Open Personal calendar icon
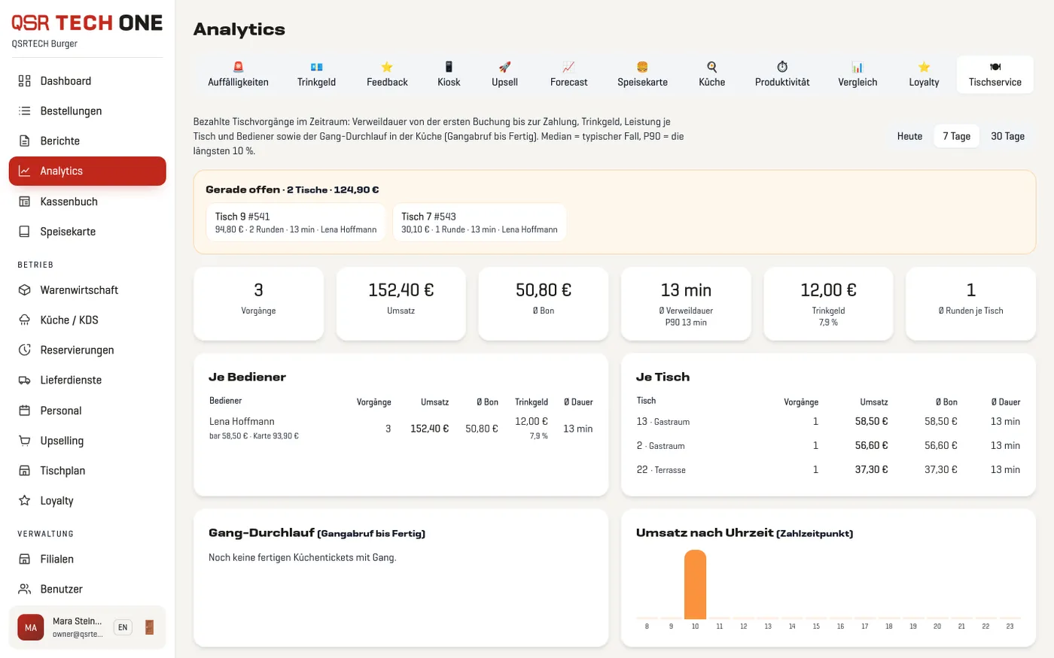The width and height of the screenshot is (1054, 658). coord(25,411)
